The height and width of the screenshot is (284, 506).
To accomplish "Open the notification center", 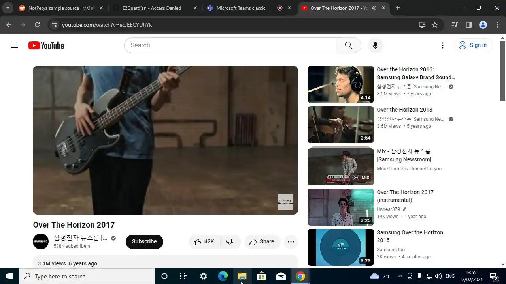I will [493, 277].
